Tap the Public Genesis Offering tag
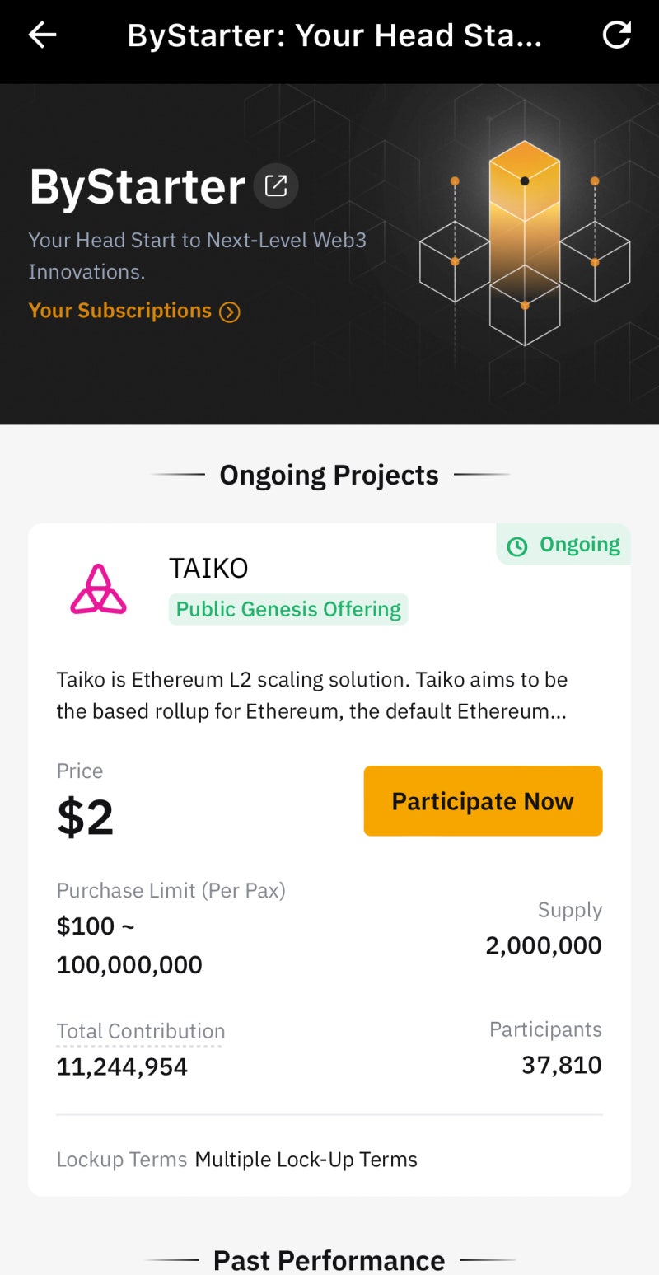 point(288,609)
